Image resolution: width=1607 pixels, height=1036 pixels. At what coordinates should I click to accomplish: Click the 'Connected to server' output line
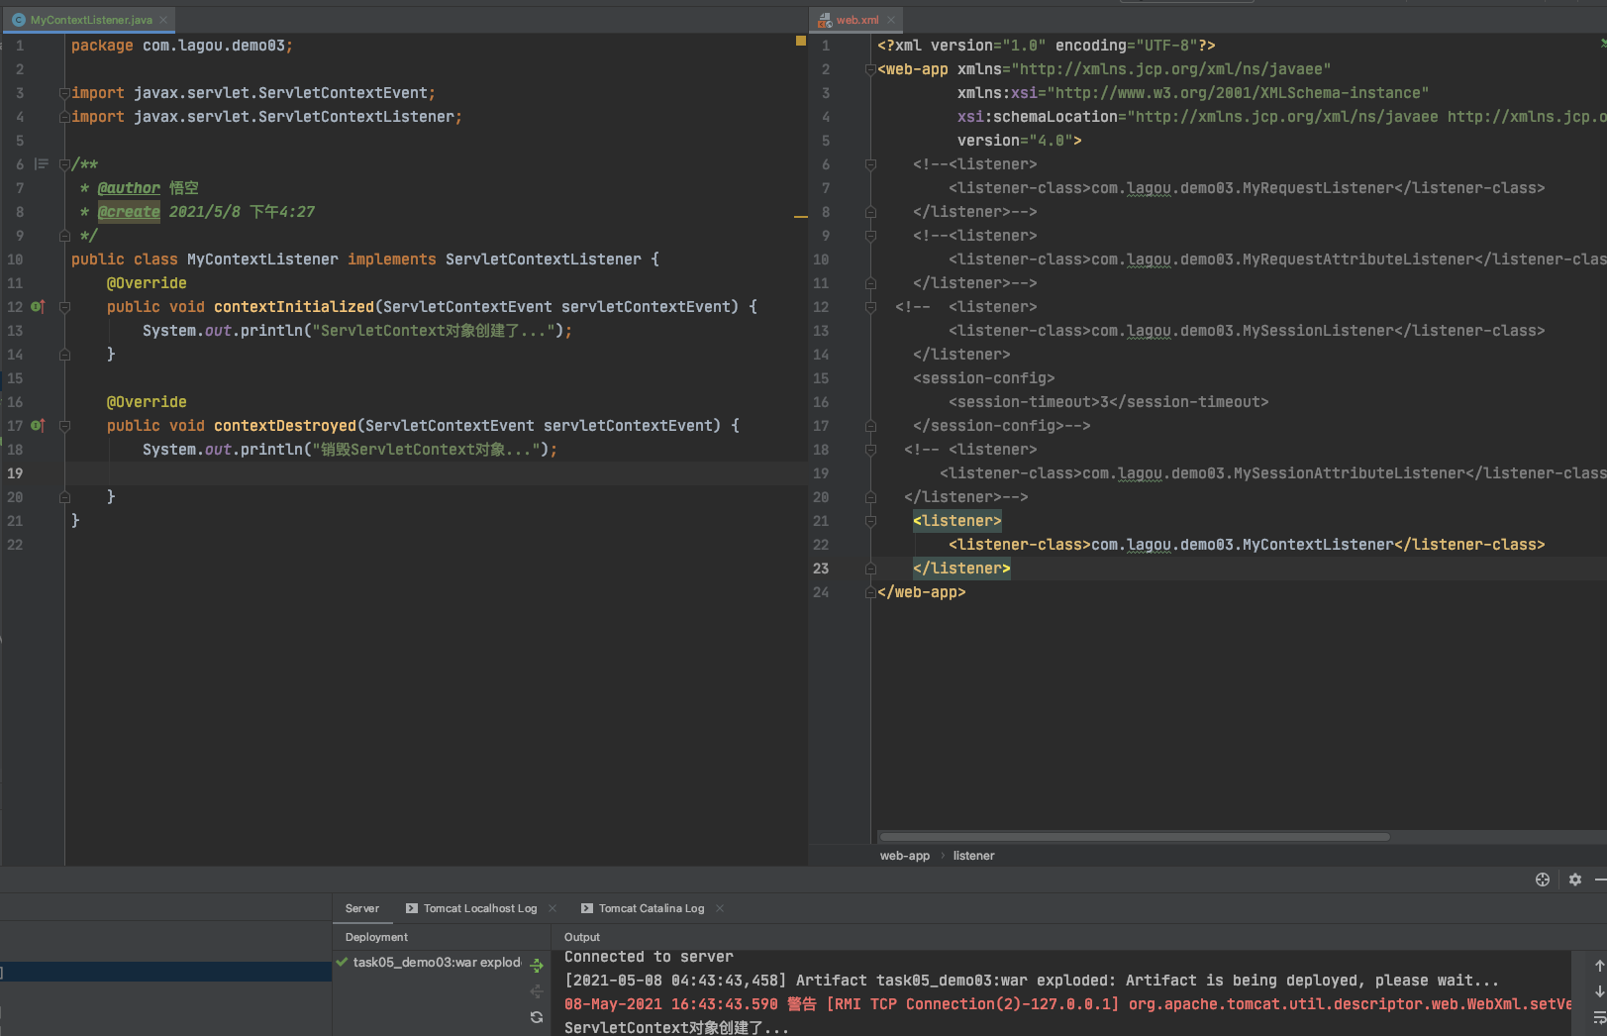tap(649, 957)
